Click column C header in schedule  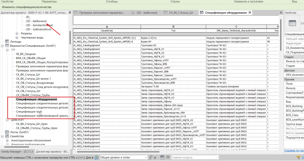(x=236, y=27)
